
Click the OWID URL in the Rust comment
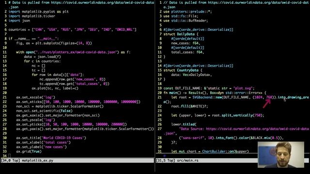click(x=236, y=5)
